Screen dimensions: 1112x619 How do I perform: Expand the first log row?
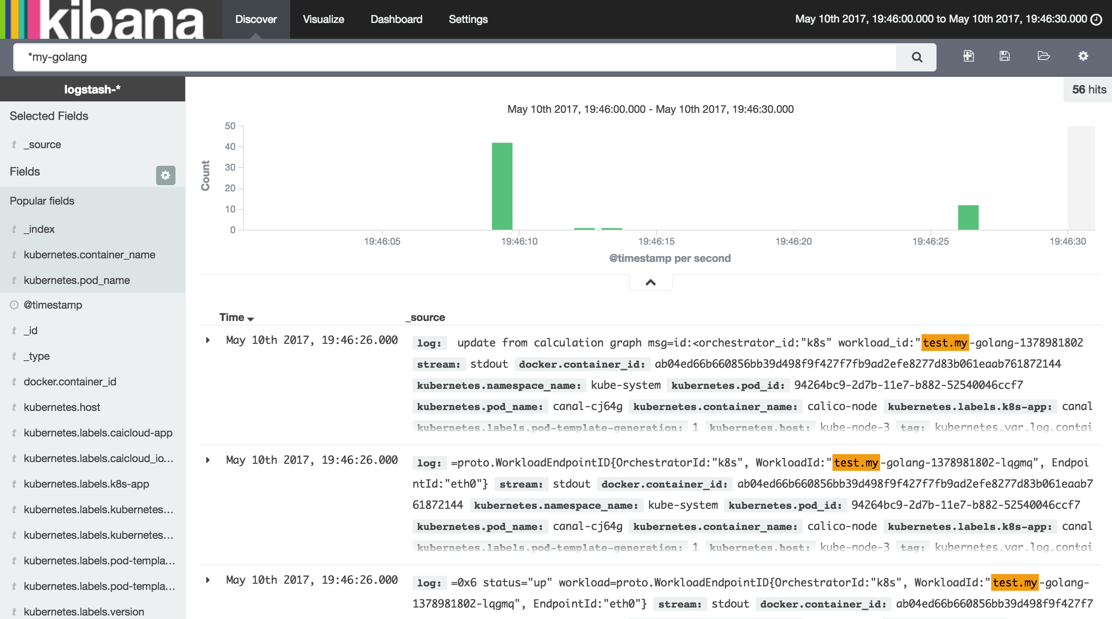click(208, 340)
